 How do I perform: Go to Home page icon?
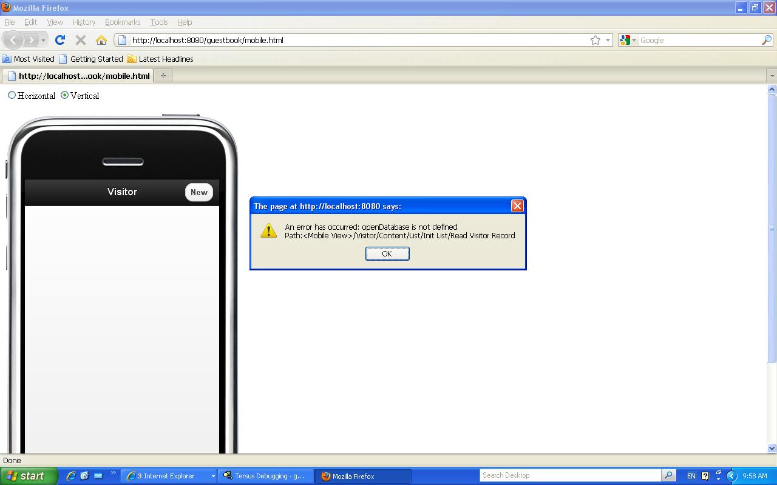coord(101,40)
